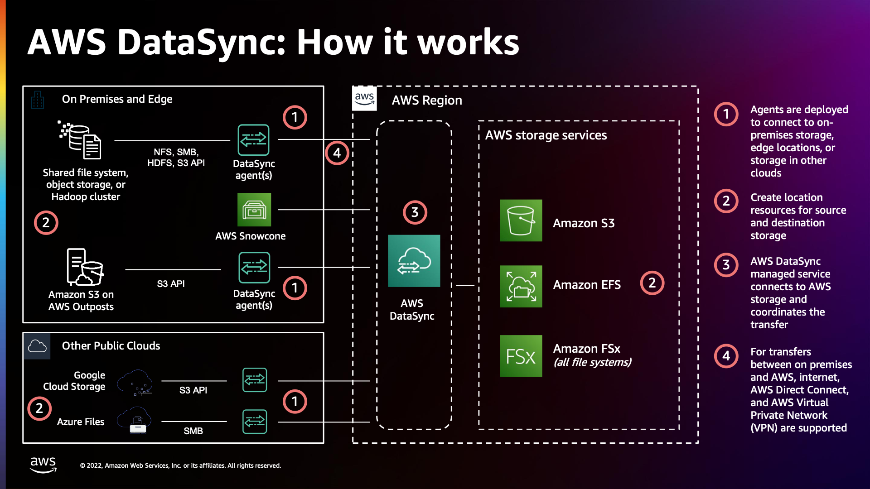Select the Amazon EFS icon

coord(521,286)
